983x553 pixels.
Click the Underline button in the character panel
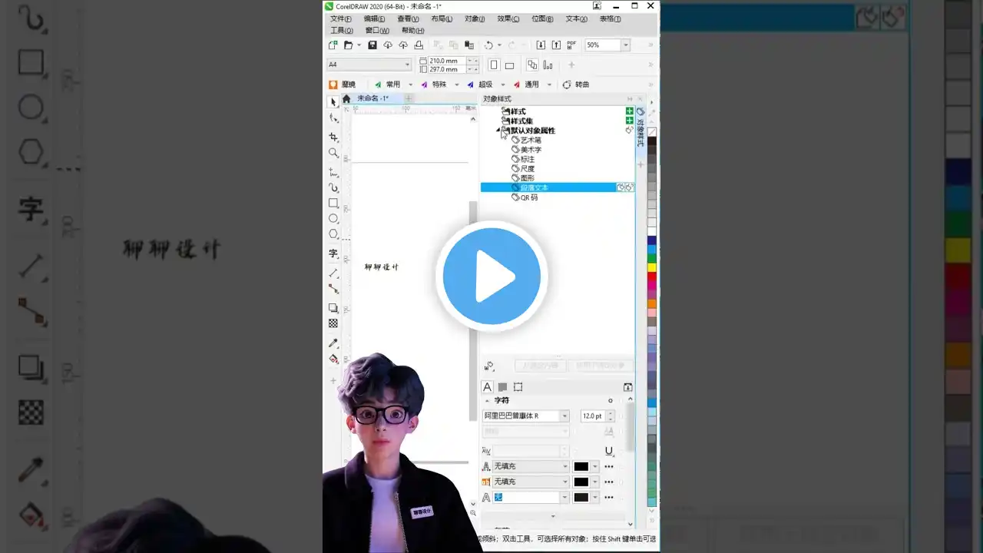click(609, 451)
